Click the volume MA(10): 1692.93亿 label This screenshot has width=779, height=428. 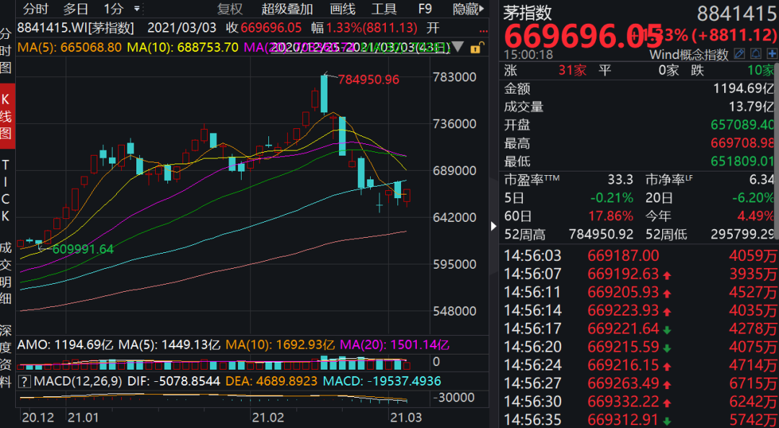point(281,345)
